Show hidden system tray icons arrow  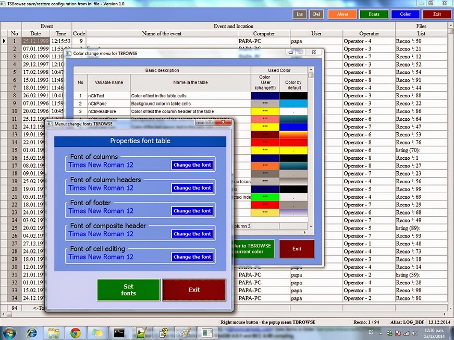coord(381,333)
